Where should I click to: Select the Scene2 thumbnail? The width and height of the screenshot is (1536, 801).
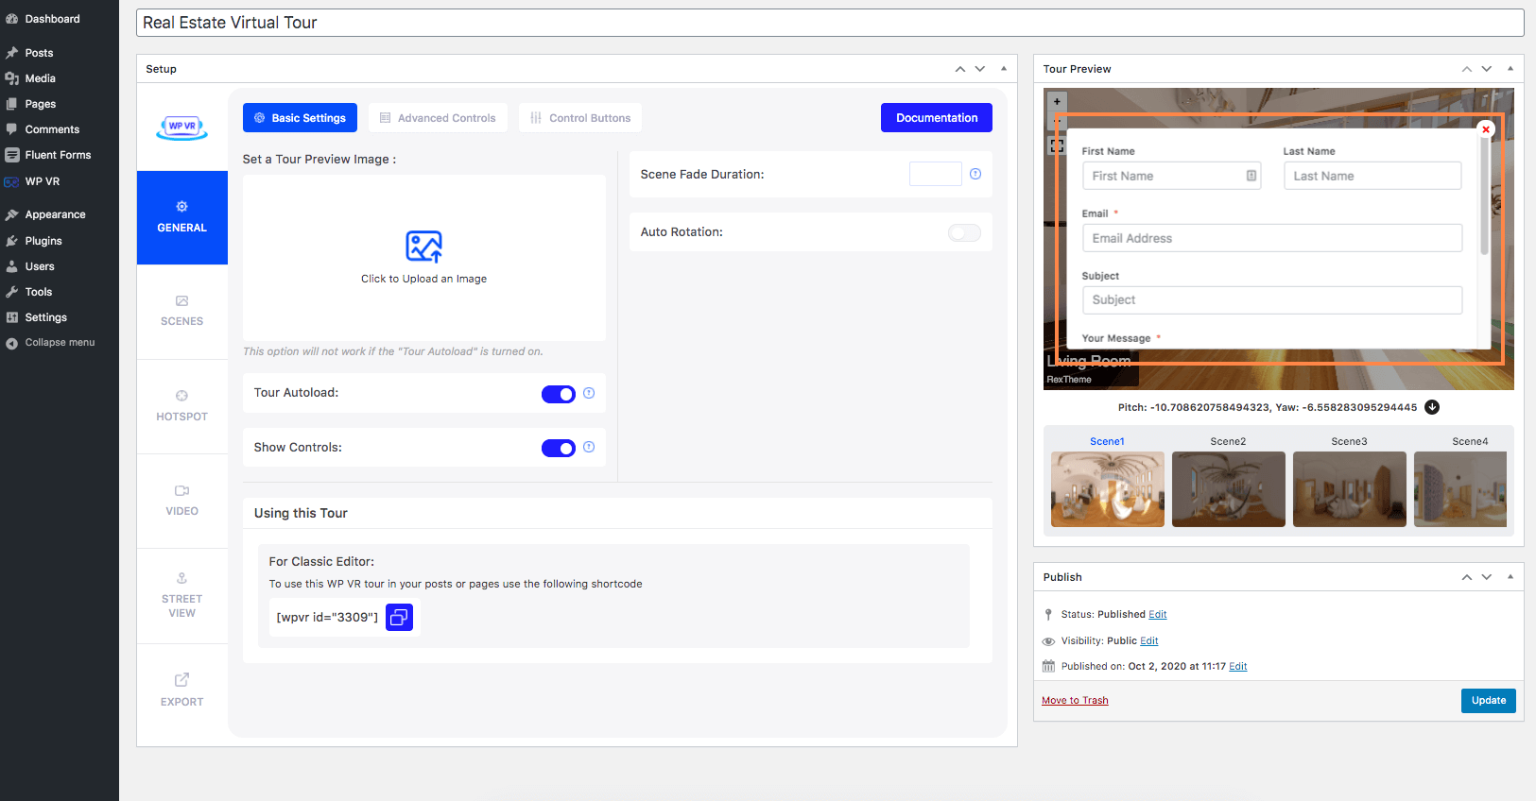click(x=1228, y=488)
